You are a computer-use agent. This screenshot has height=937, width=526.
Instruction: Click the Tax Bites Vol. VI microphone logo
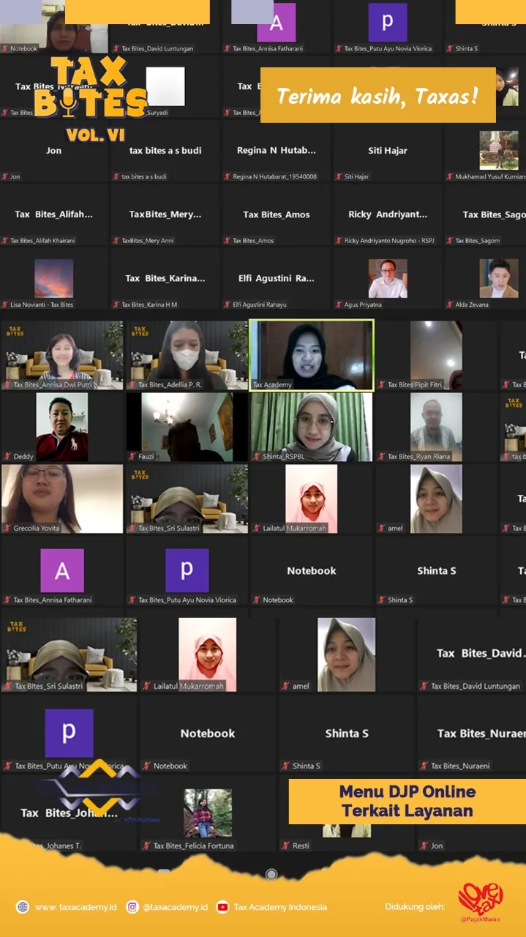click(88, 99)
